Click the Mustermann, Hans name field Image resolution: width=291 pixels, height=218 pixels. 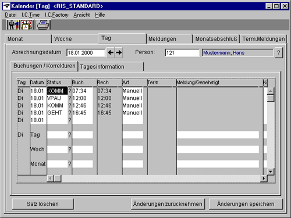tap(237, 53)
